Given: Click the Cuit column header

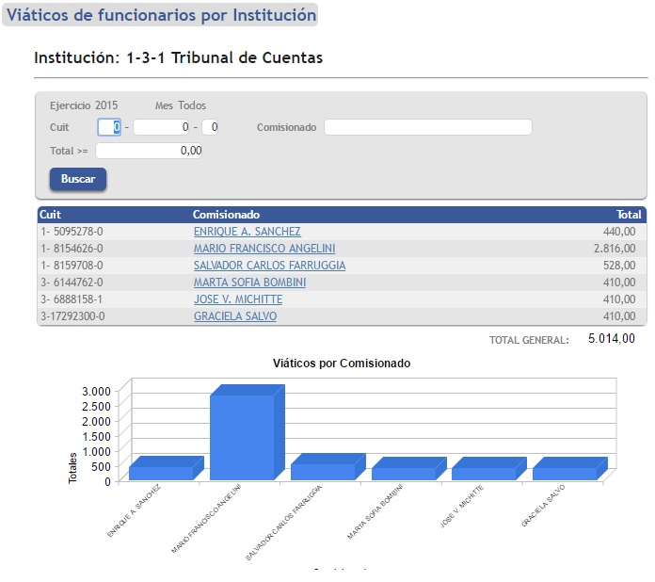Looking at the screenshot, I should pyautogui.click(x=51, y=215).
